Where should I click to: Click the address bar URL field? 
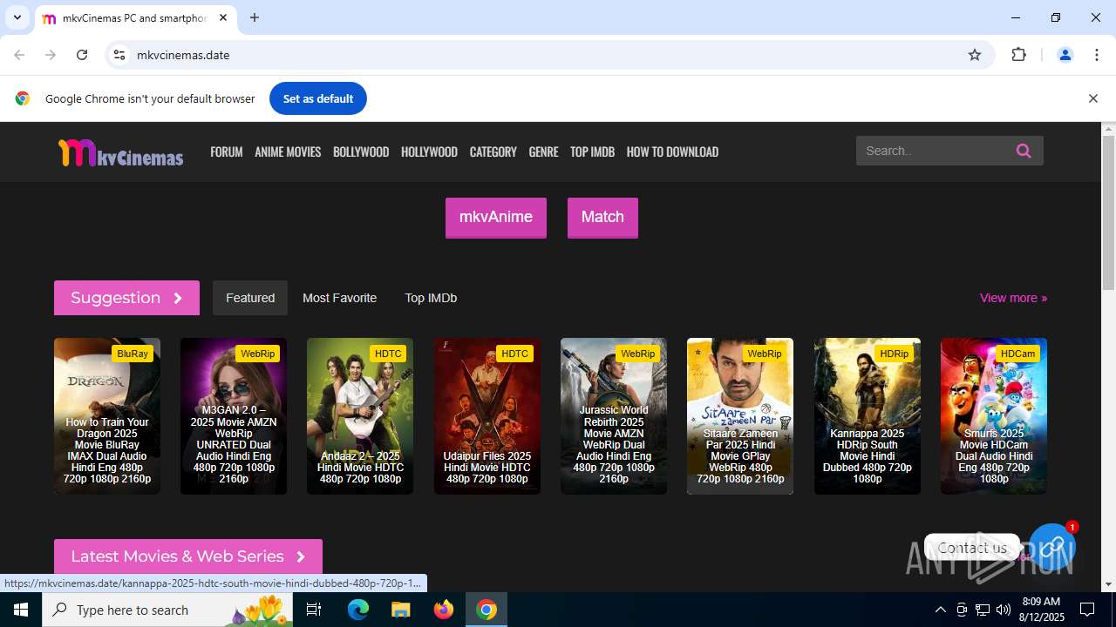[x=549, y=55]
